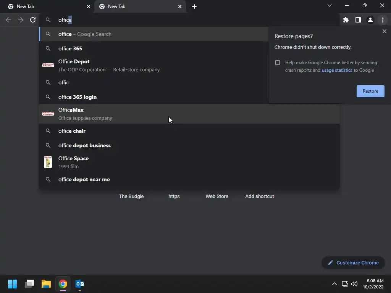Click the browser forward arrow
The width and height of the screenshot is (391, 293).
[x=21, y=20]
